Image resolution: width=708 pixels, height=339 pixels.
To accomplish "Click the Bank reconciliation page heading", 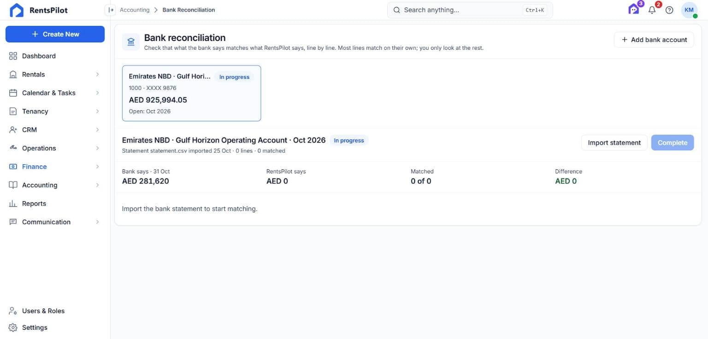I will pos(185,38).
